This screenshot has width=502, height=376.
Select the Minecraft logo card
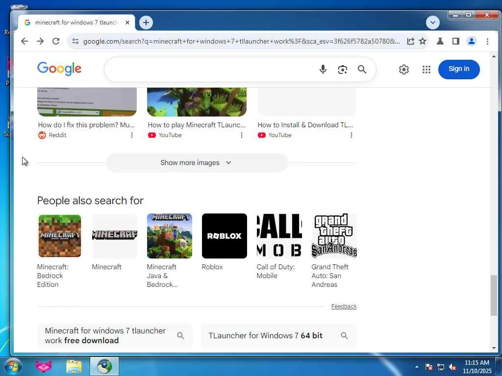click(x=114, y=242)
